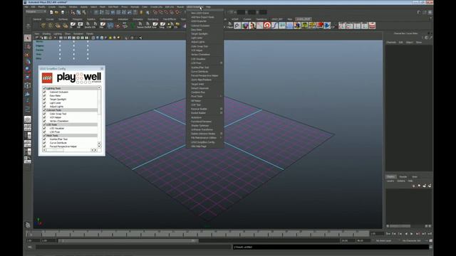Choose the Scale tool in toolbox

pyautogui.click(x=28, y=78)
